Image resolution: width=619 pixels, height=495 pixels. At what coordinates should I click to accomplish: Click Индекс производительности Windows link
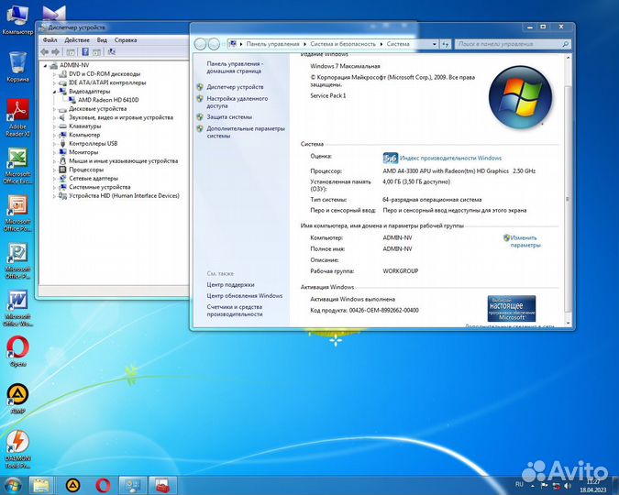click(x=450, y=158)
